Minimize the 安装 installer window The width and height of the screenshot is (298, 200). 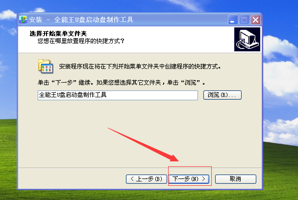[x=233, y=20]
